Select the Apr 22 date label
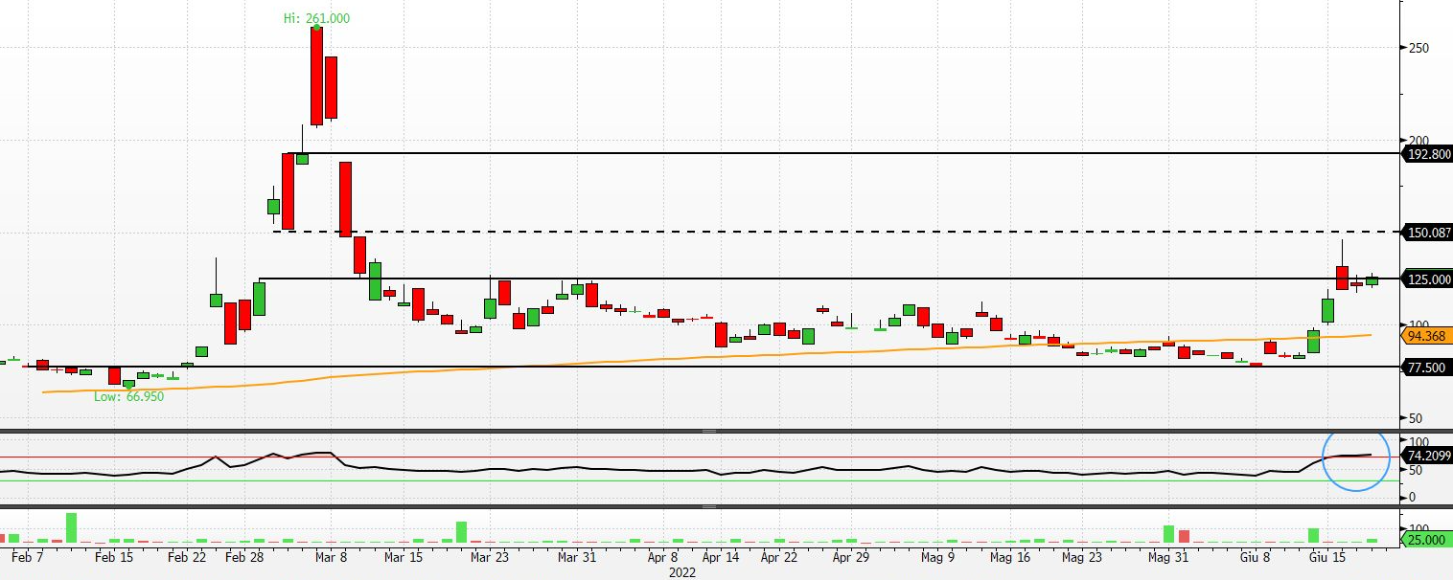 point(778,557)
